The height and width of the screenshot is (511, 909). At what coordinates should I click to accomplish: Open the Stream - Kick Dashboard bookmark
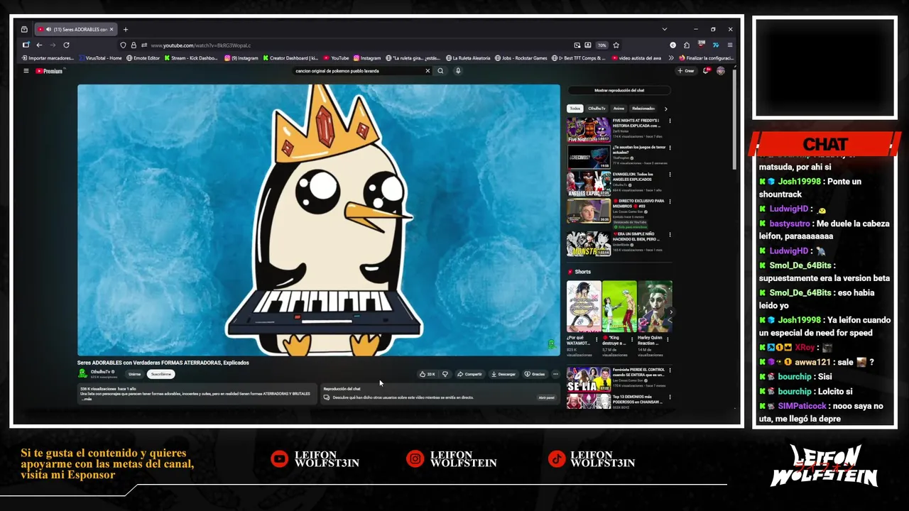coord(191,58)
